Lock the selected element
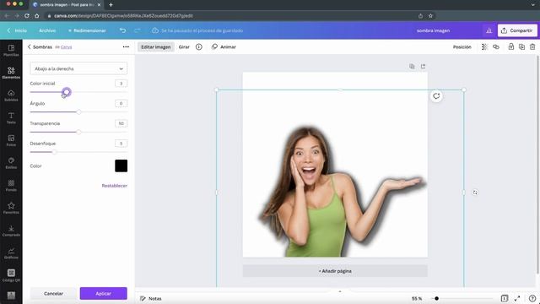 point(511,47)
